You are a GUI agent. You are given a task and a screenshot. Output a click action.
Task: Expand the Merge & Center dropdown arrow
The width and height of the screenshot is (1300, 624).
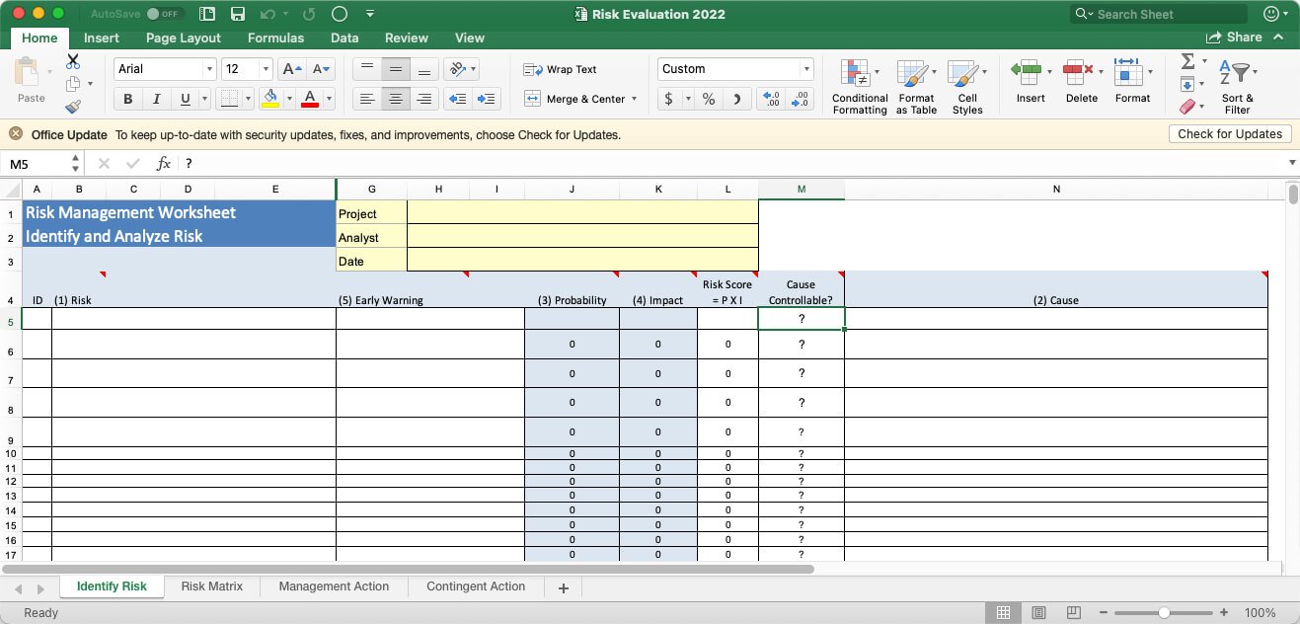(x=634, y=99)
